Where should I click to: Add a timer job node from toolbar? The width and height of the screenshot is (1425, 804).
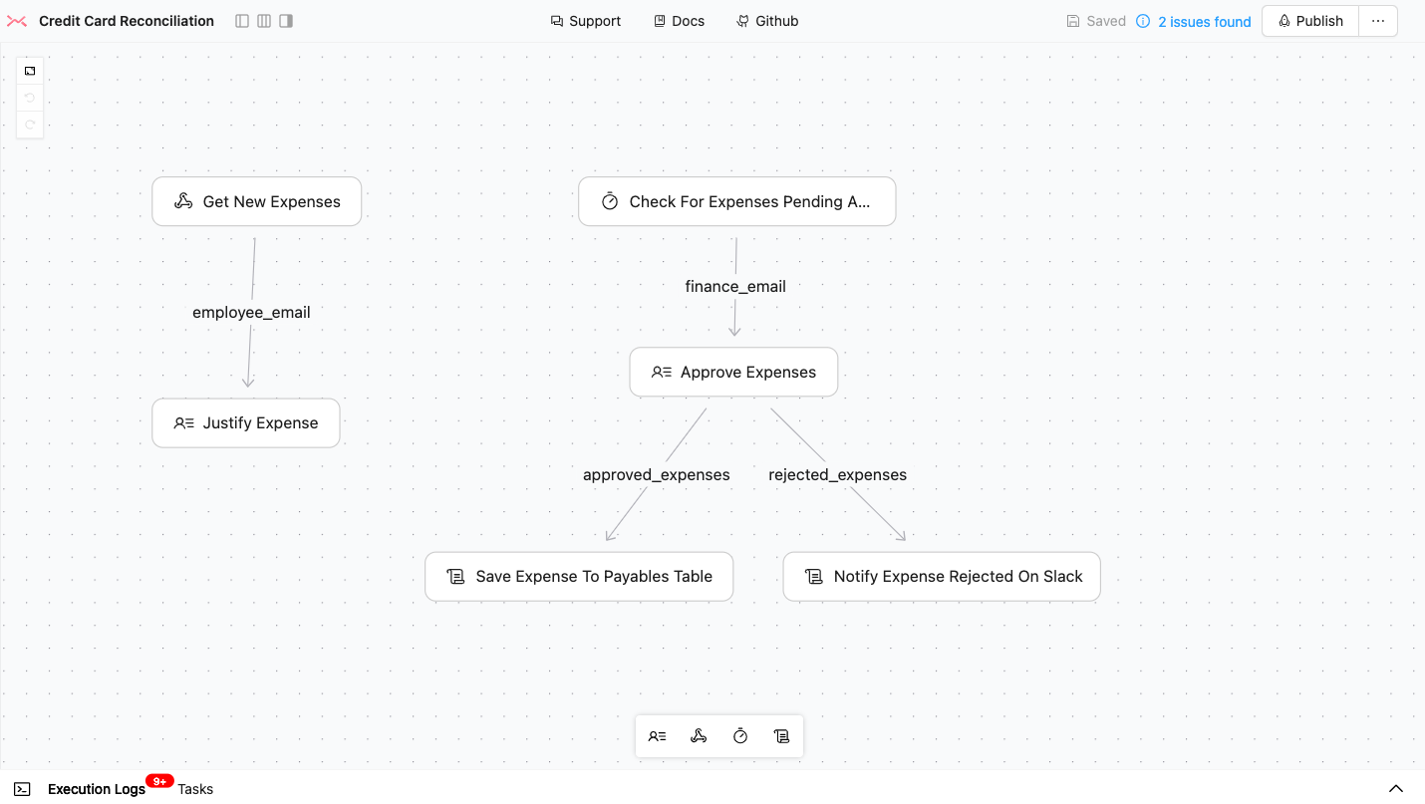click(x=740, y=736)
